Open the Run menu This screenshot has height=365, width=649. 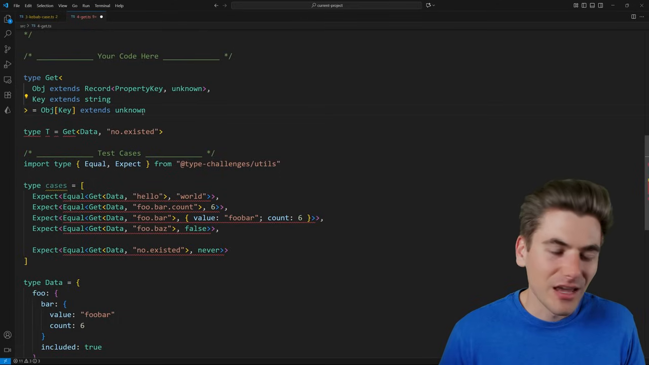point(86,6)
